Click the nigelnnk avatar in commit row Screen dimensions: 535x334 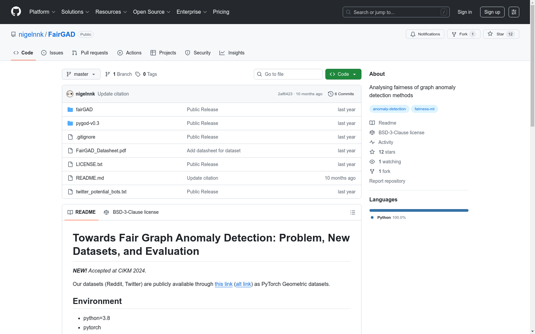coord(70,94)
